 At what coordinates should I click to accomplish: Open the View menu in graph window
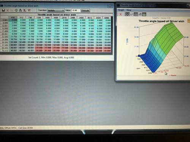(129, 10)
